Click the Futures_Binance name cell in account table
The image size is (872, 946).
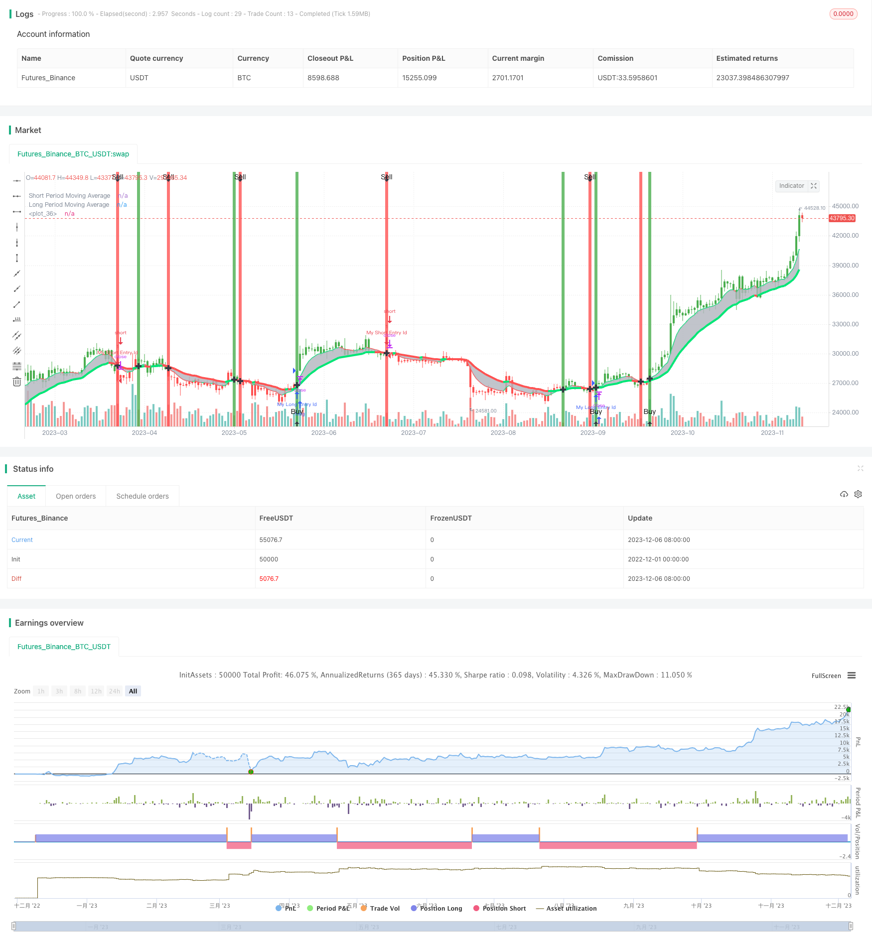tap(48, 78)
